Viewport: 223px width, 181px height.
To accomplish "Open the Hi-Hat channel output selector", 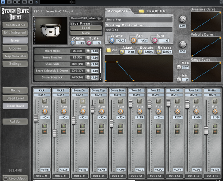I will pyautogui.click(x=212, y=176).
